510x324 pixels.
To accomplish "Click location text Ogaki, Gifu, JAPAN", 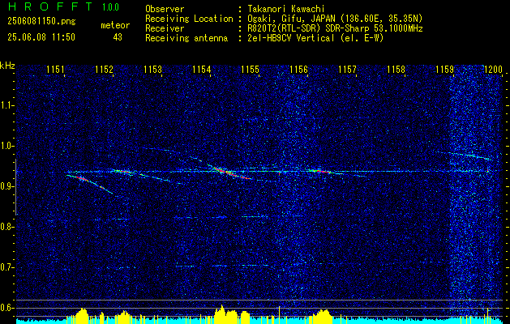I will 291,19.
